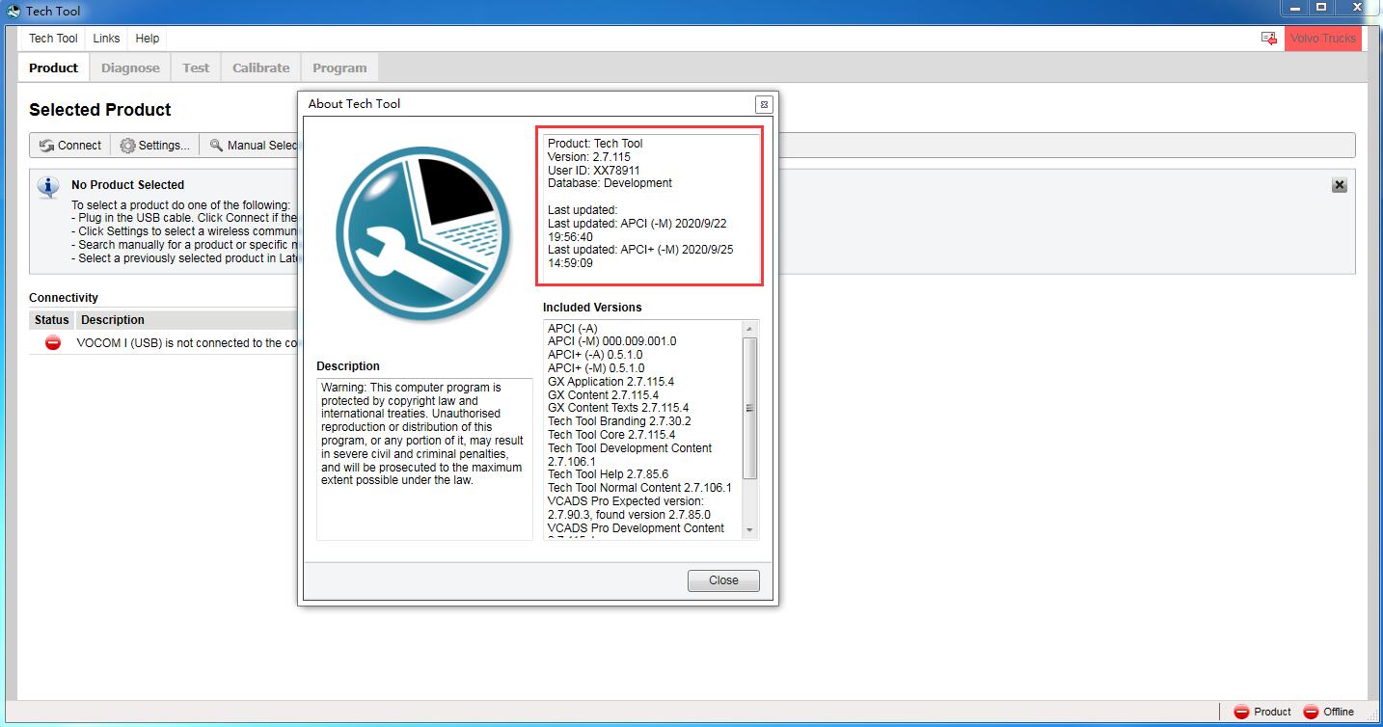1383x727 pixels.
Task: Click 'Tech Tool Normal Content 2.7.106.1' entry
Action: pyautogui.click(x=639, y=488)
